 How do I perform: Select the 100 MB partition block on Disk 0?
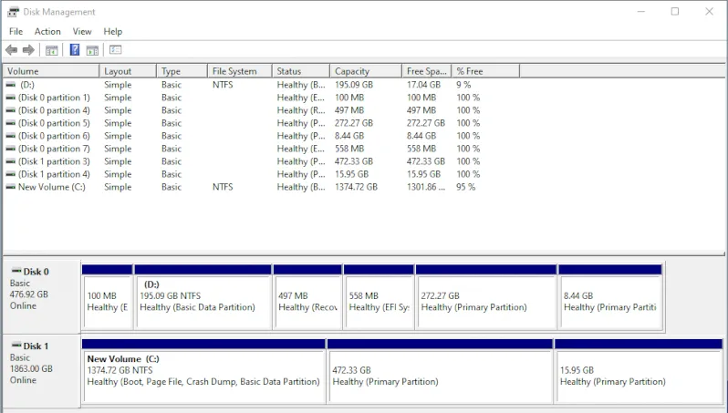point(108,297)
